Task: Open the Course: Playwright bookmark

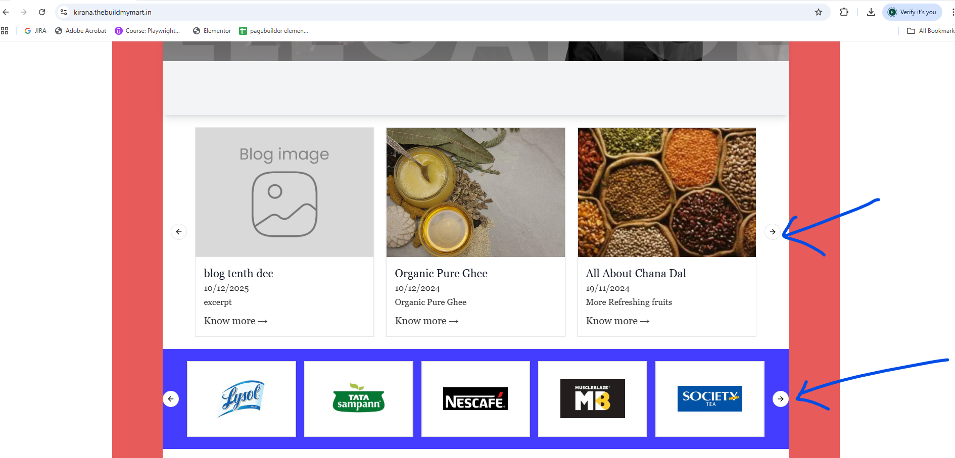Action: (x=148, y=31)
